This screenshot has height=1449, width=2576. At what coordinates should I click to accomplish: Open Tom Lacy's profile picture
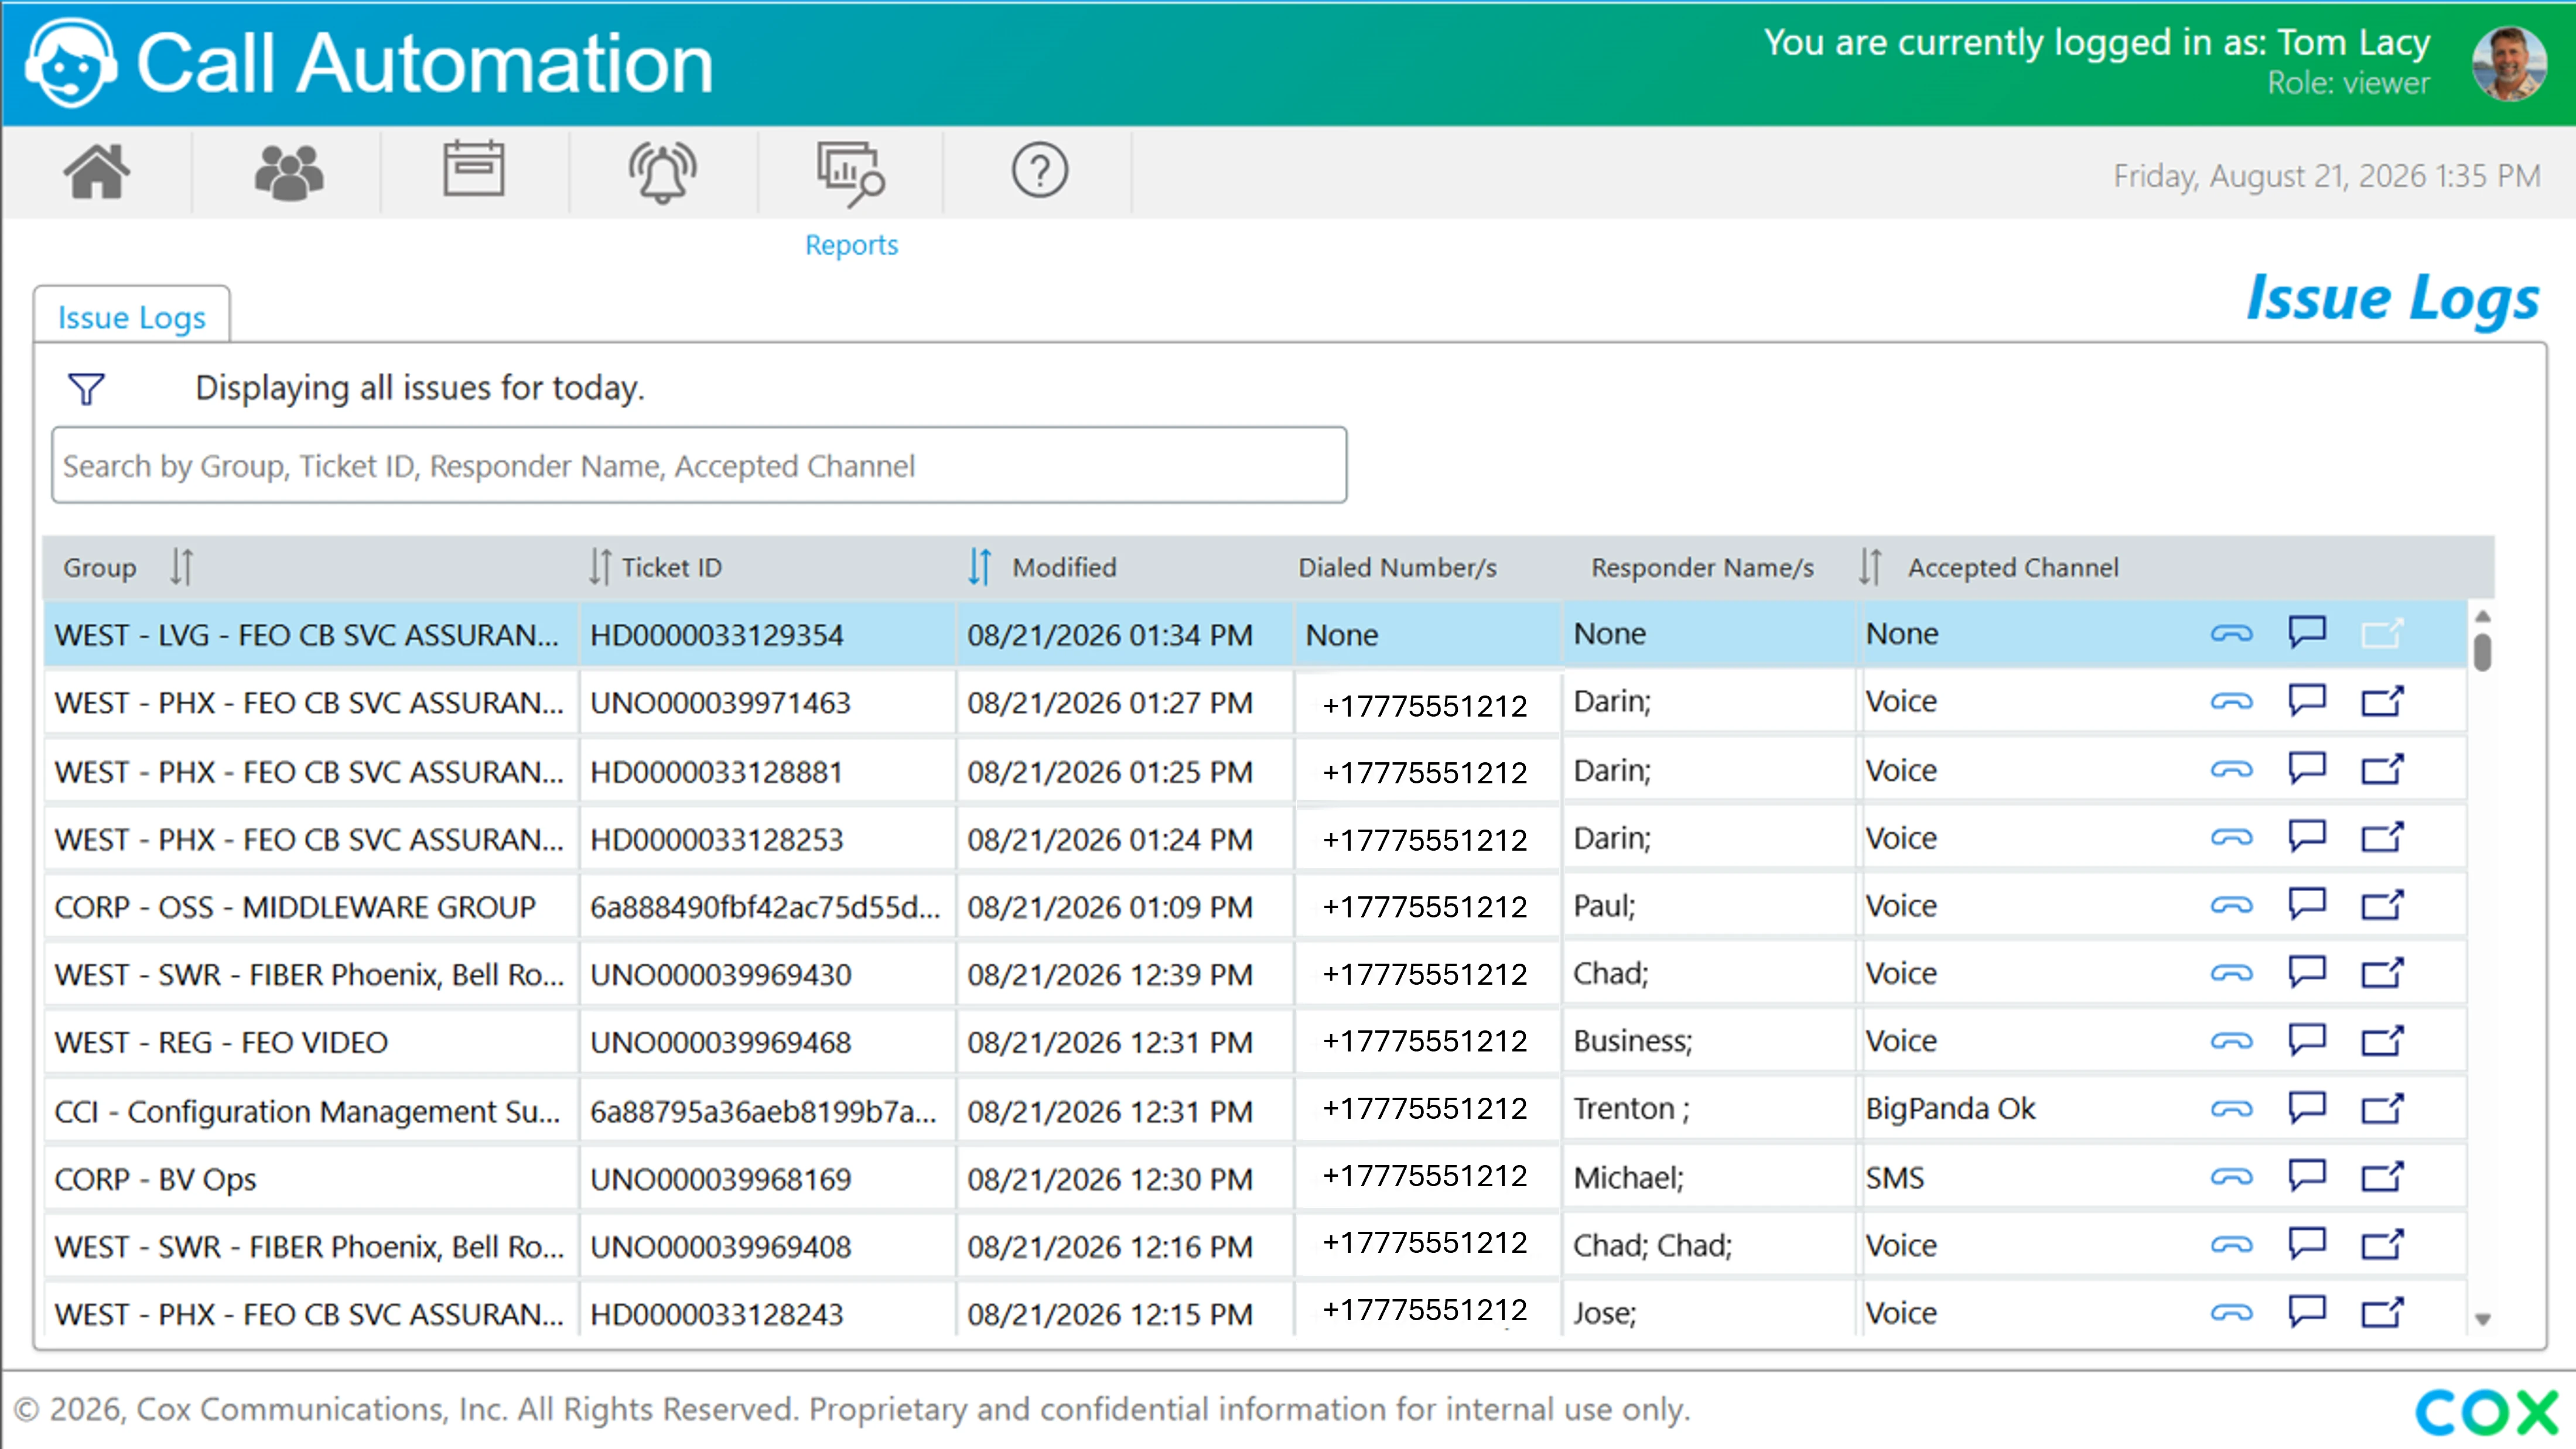coord(2508,63)
